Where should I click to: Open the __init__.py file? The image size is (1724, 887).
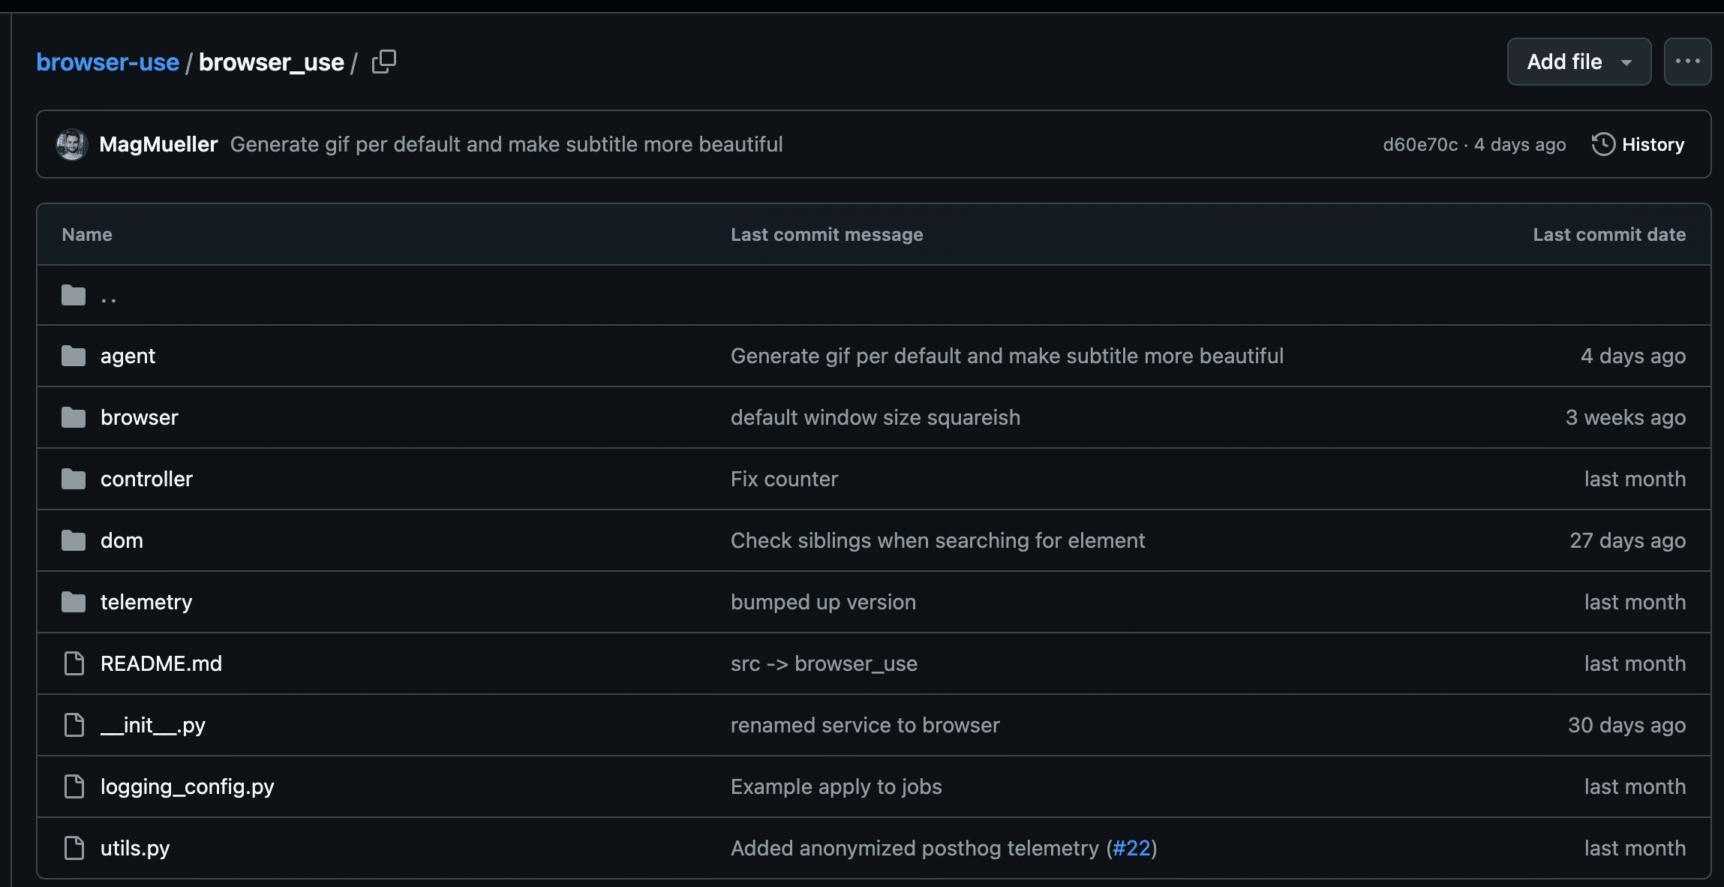click(x=153, y=725)
